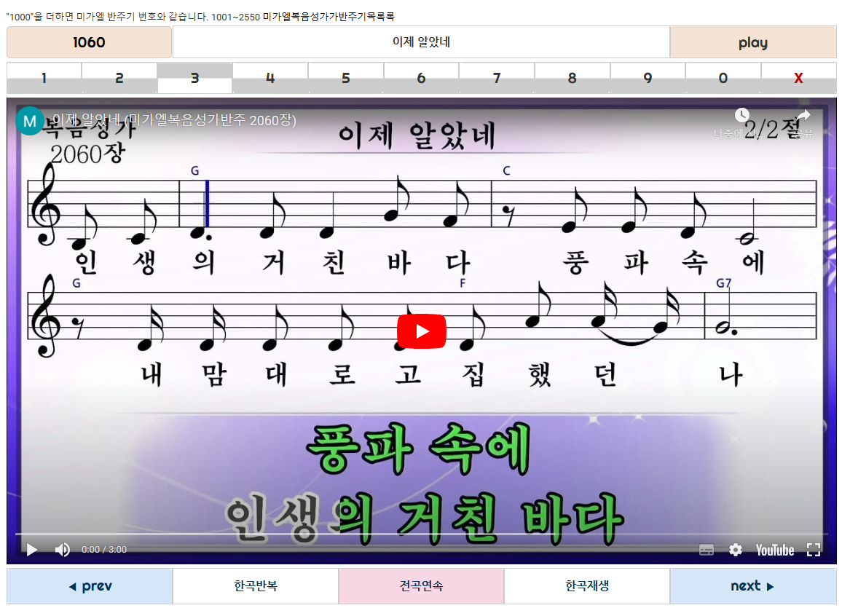This screenshot has width=842, height=608.
Task: Click the song number field showing 1060
Action: (89, 42)
